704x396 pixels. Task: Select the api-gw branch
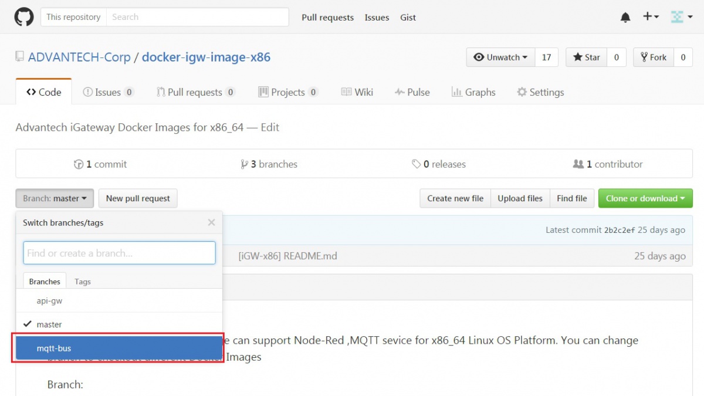(119, 300)
